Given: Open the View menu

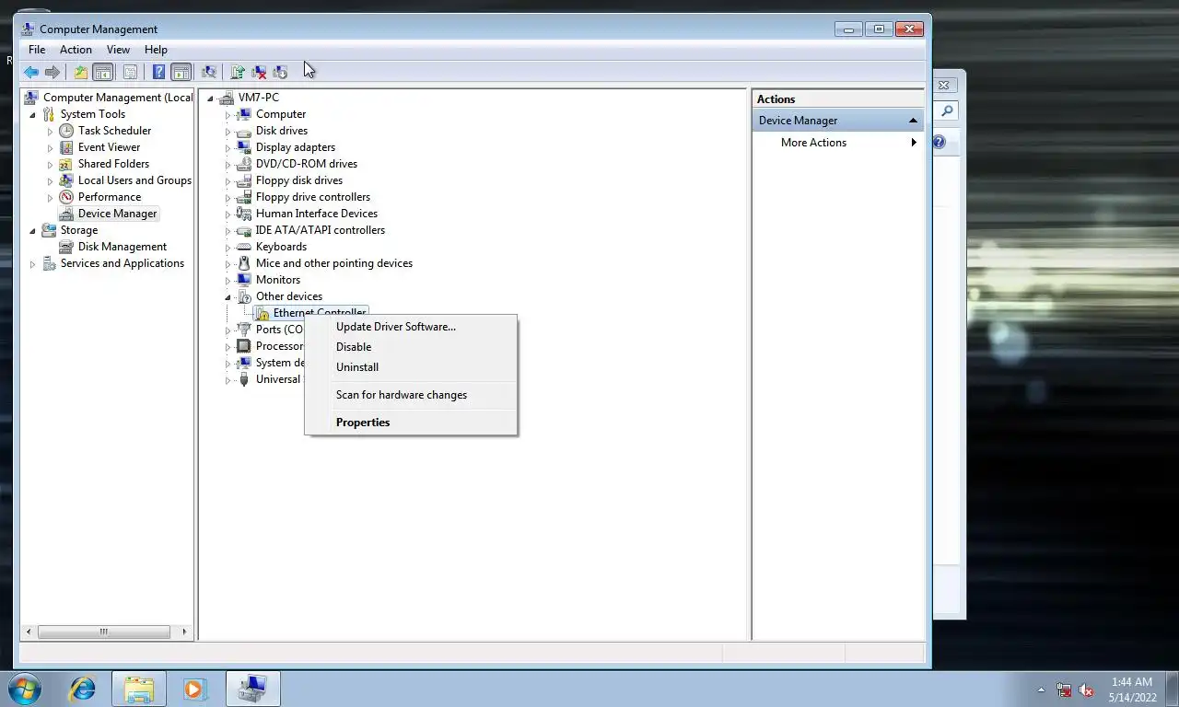Looking at the screenshot, I should coord(118,50).
